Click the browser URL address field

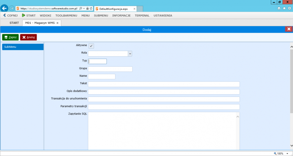click(49, 8)
